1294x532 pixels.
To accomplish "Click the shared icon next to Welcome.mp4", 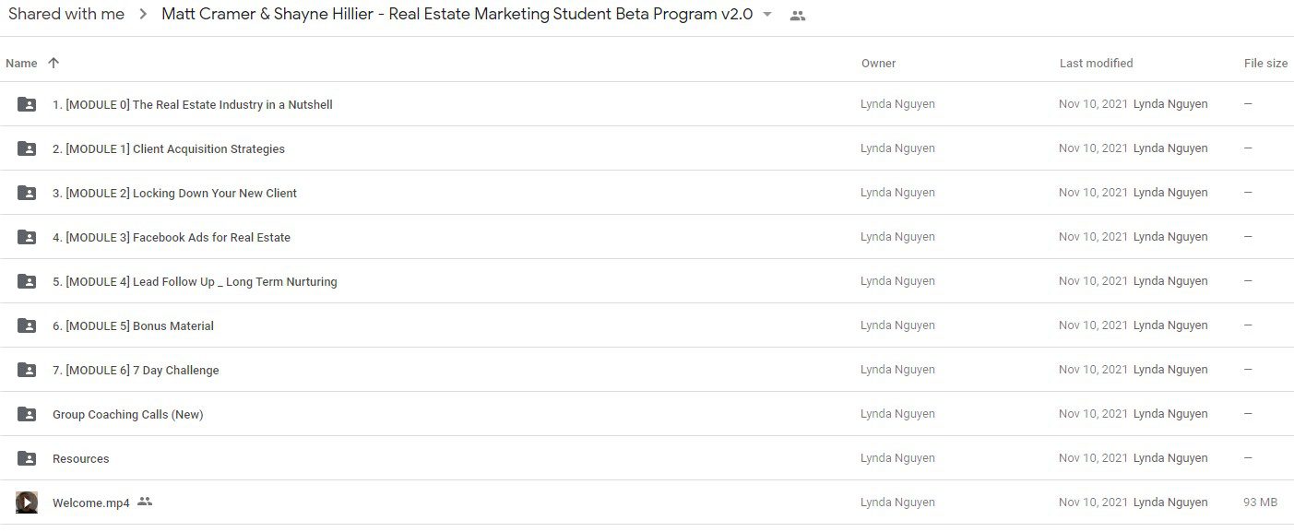I will pos(145,502).
